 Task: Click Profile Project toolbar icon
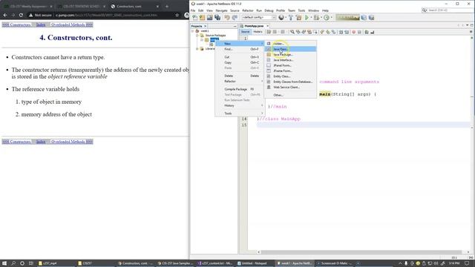point(327,18)
